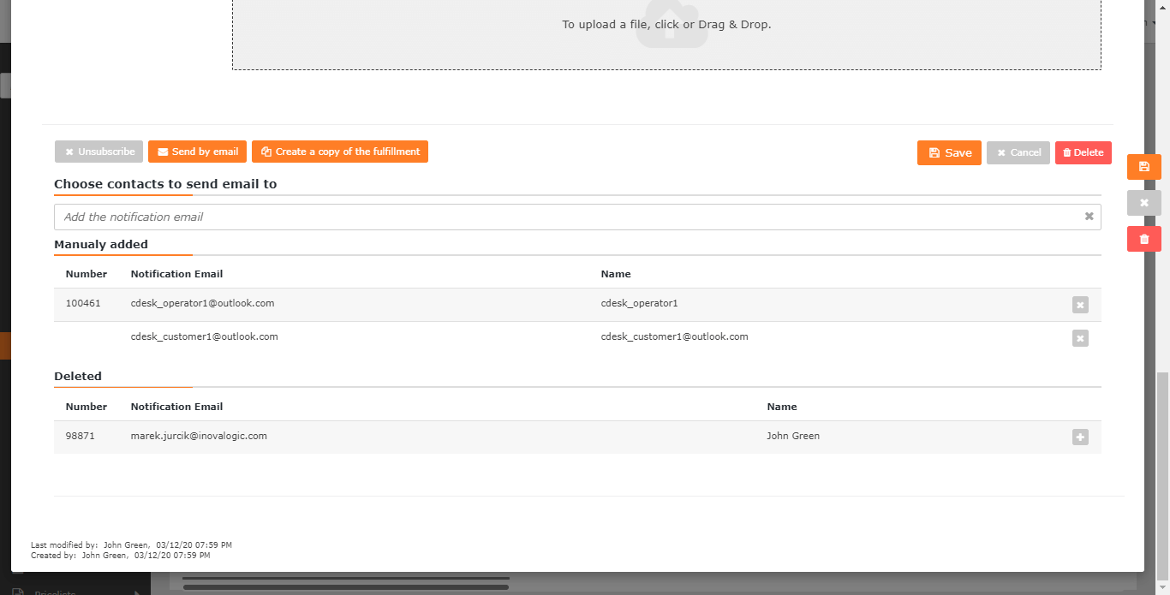Click the Unsubscribe button

click(98, 152)
